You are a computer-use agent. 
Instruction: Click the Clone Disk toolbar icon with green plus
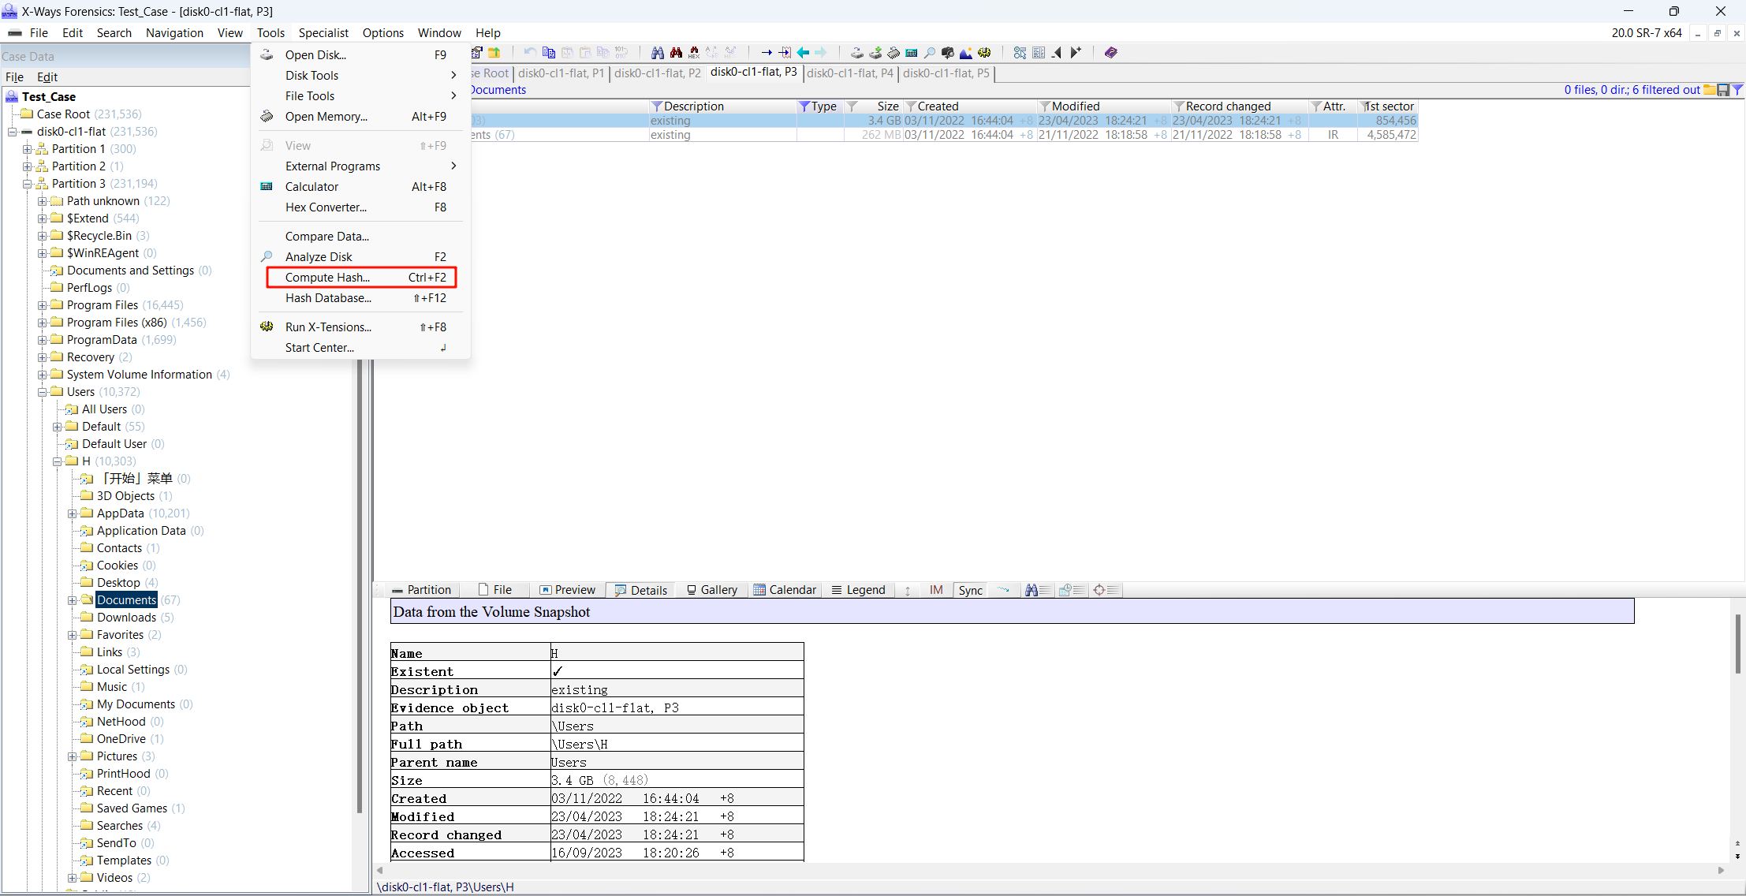[x=875, y=53]
